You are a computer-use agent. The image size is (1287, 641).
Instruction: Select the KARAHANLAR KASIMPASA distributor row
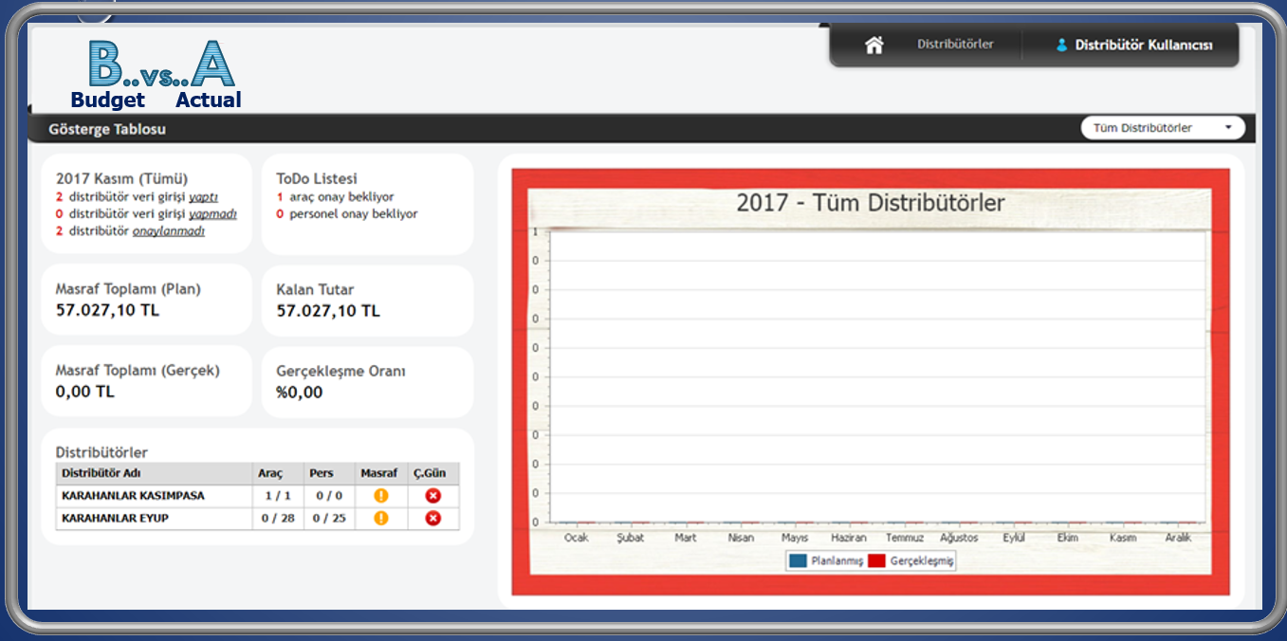click(133, 495)
